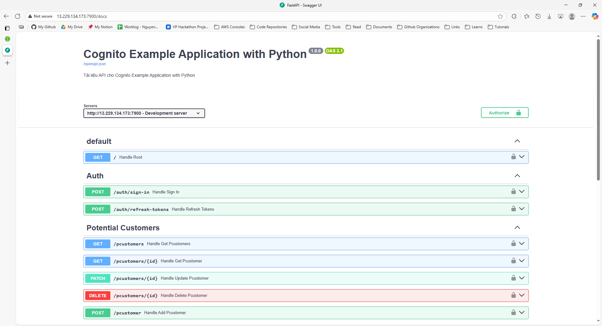Click lock icon on /auth/refresh-tokens endpoint
Screen dimensions: 602x326
click(x=513, y=209)
